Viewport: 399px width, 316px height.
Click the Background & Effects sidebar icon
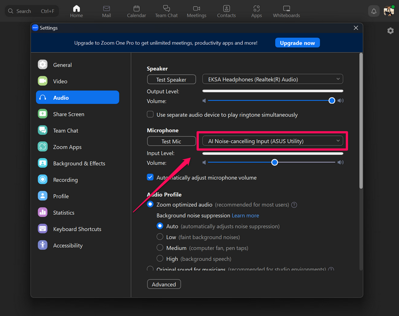43,163
